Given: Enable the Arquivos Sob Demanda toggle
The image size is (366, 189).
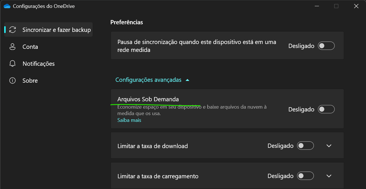Looking at the screenshot, I should 326,109.
